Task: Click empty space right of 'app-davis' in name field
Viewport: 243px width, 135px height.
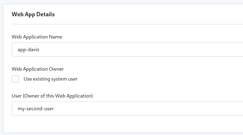Action: [139, 49]
